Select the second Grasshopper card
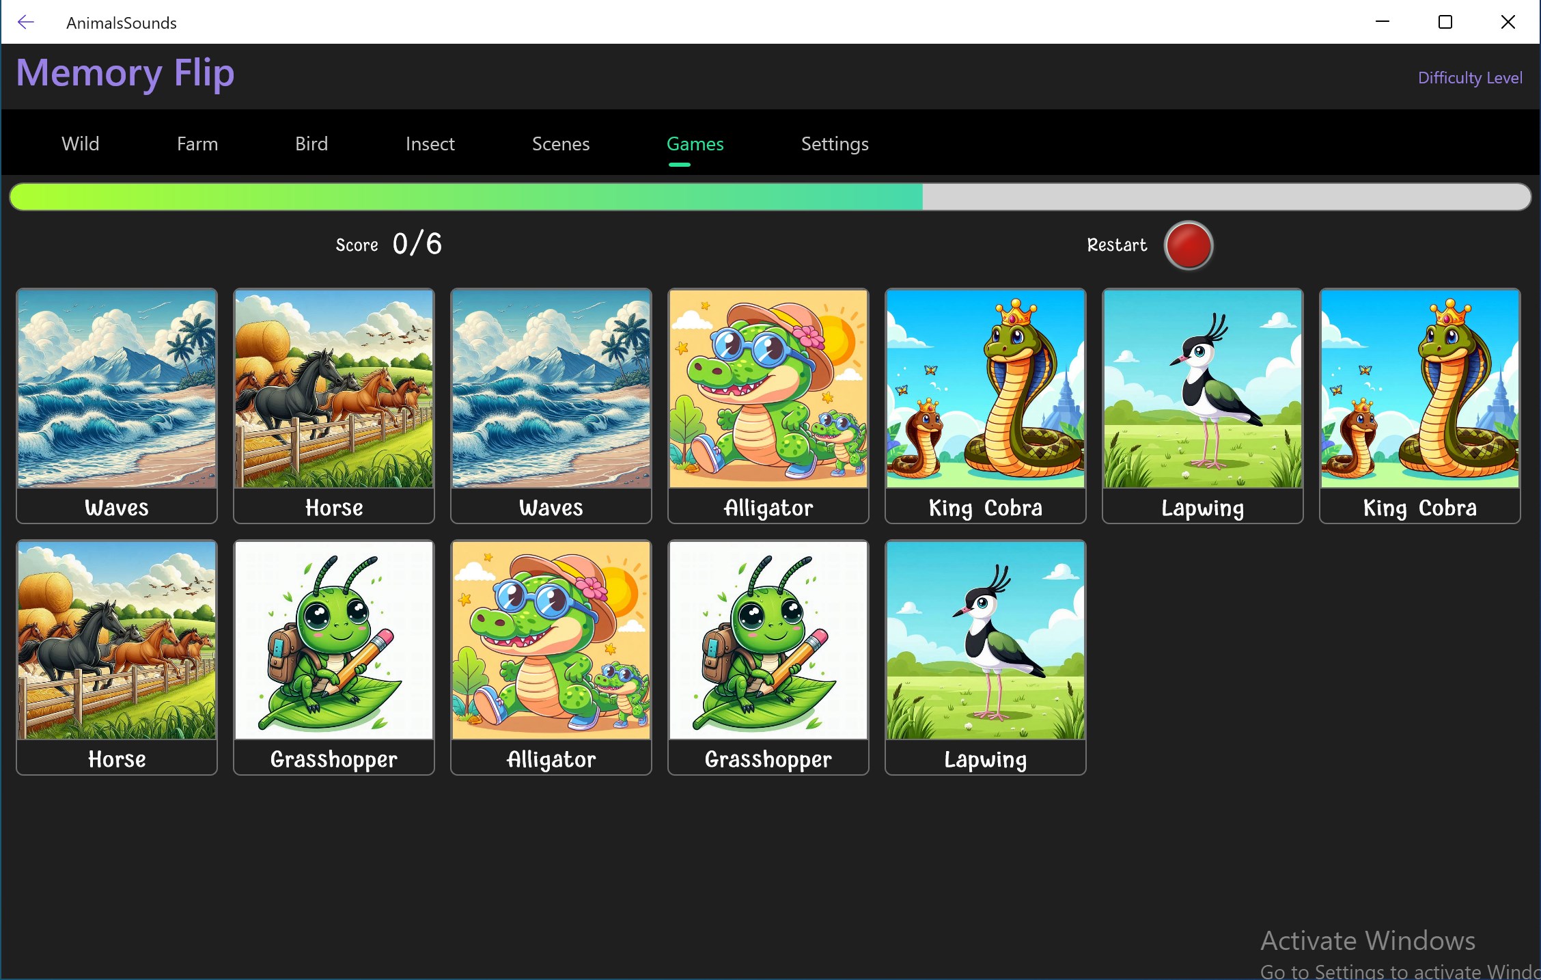The image size is (1541, 980). coord(768,656)
